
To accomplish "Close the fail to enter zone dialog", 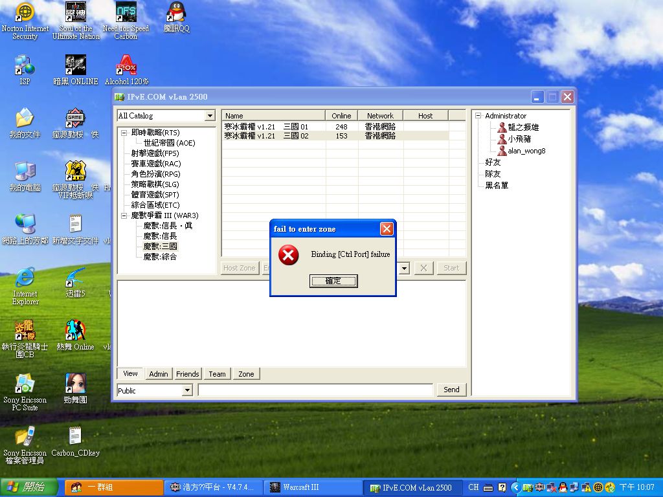I will [x=387, y=229].
